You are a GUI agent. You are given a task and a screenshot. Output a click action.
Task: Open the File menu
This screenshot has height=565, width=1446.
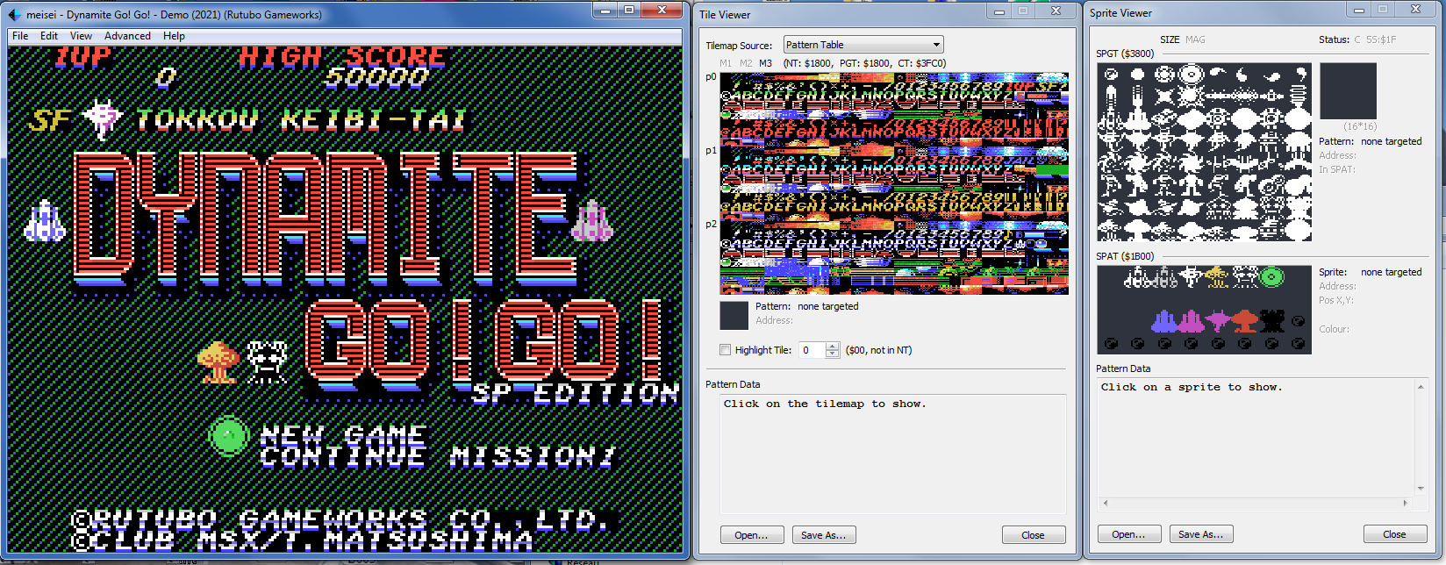point(20,36)
